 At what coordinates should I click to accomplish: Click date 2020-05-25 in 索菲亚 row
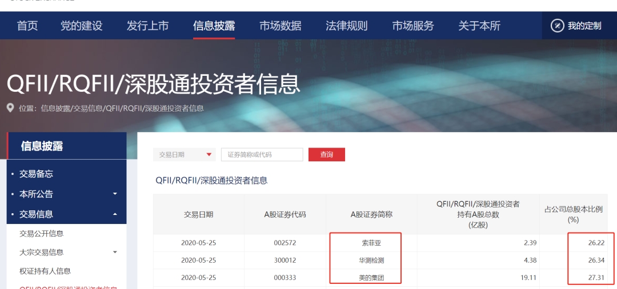coord(199,243)
